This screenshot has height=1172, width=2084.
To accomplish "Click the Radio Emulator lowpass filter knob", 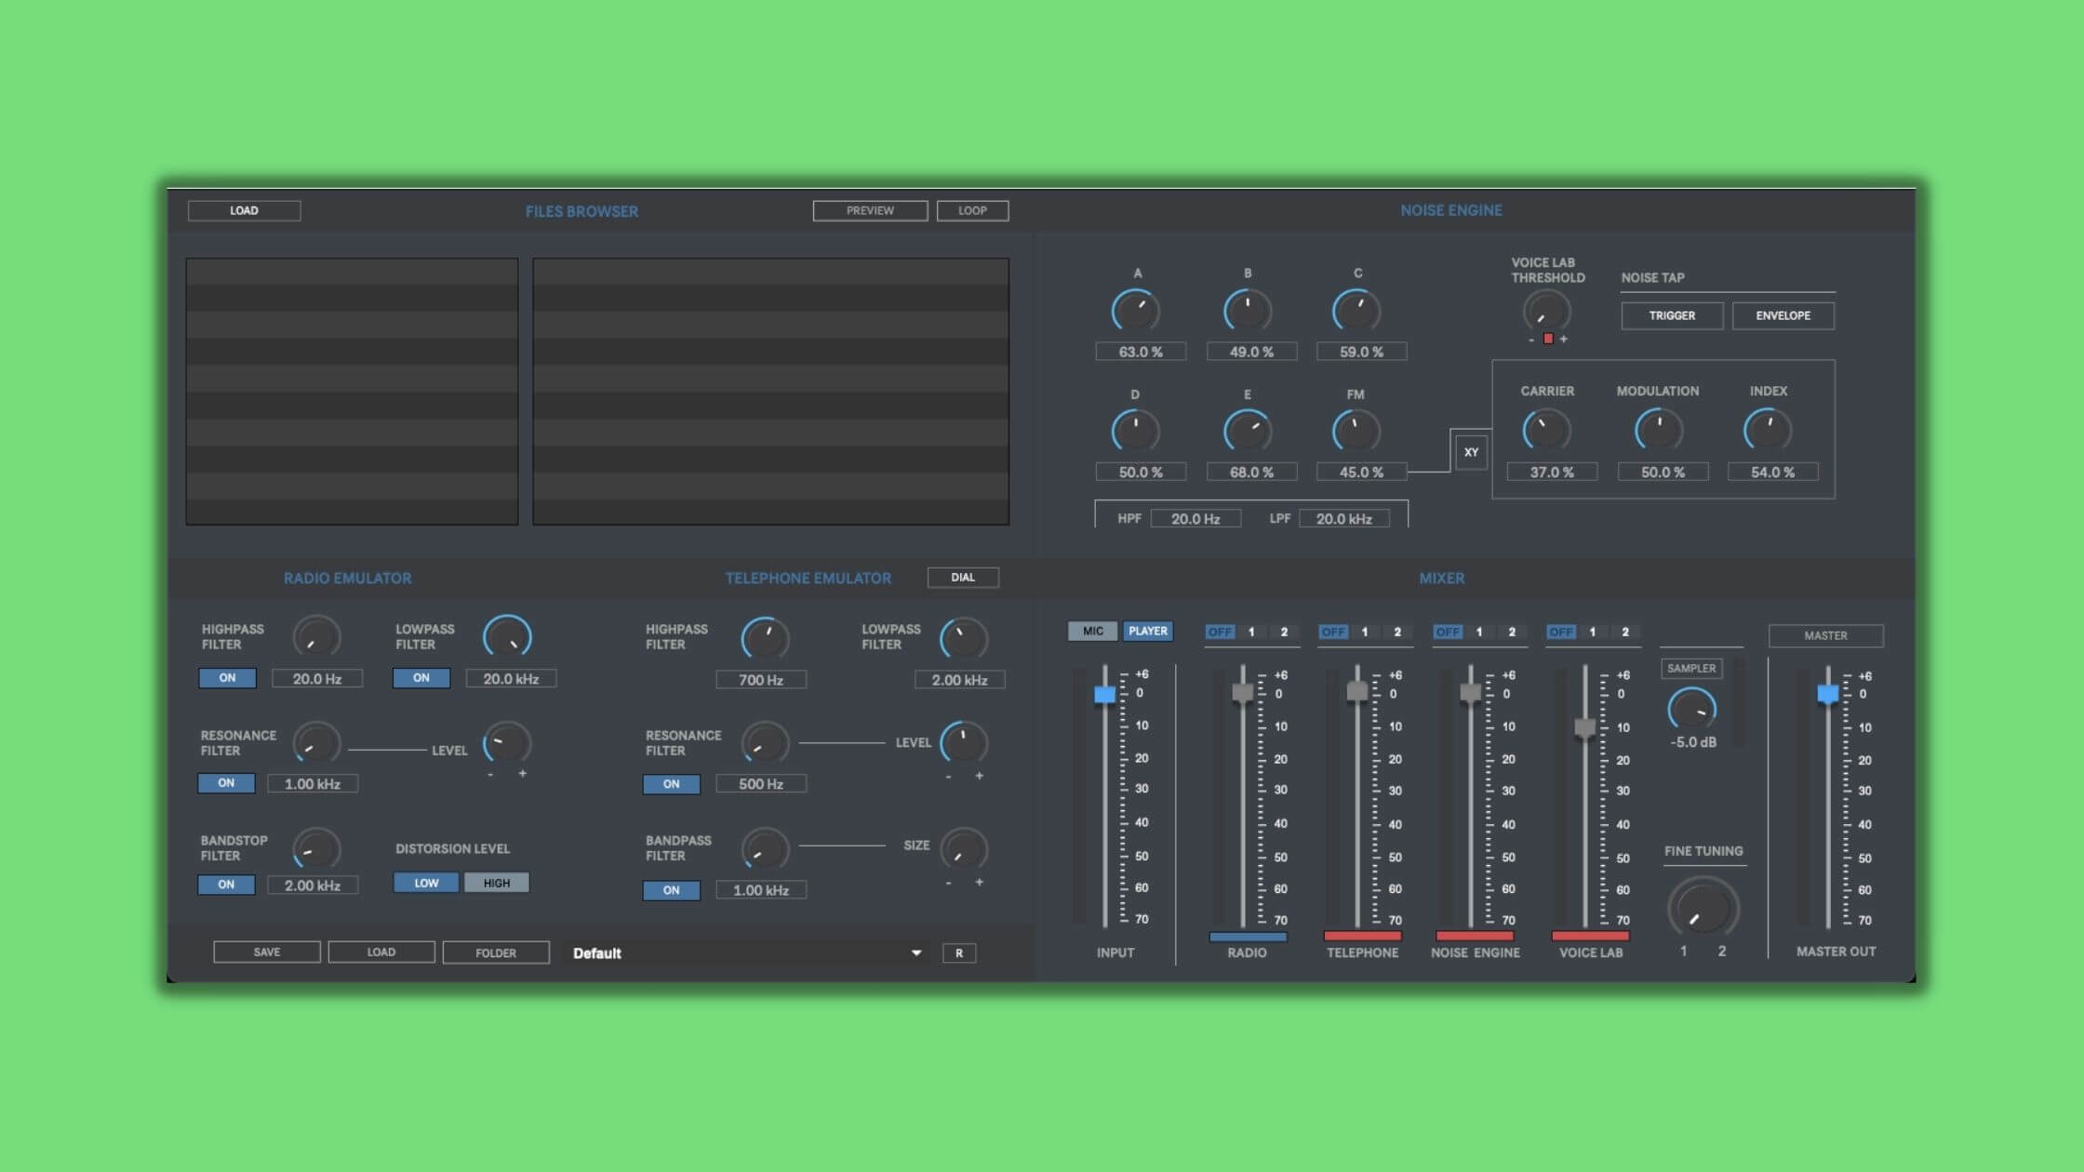I will click(x=507, y=637).
